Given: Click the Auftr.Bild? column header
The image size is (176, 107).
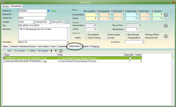Looking at the screenshot, I should click(x=130, y=55).
